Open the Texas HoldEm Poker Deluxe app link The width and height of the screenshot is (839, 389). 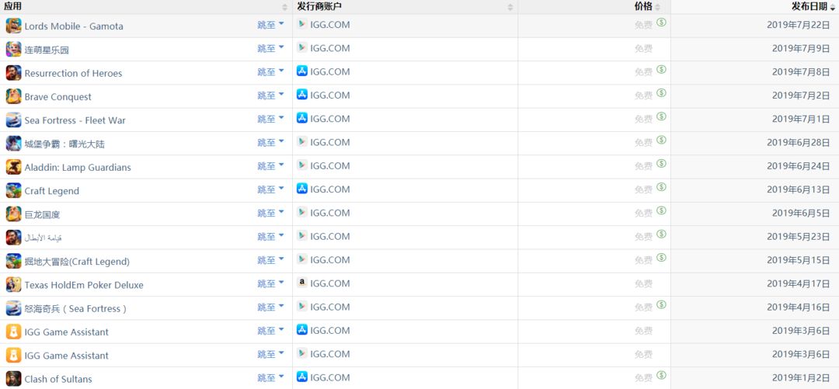click(x=84, y=285)
